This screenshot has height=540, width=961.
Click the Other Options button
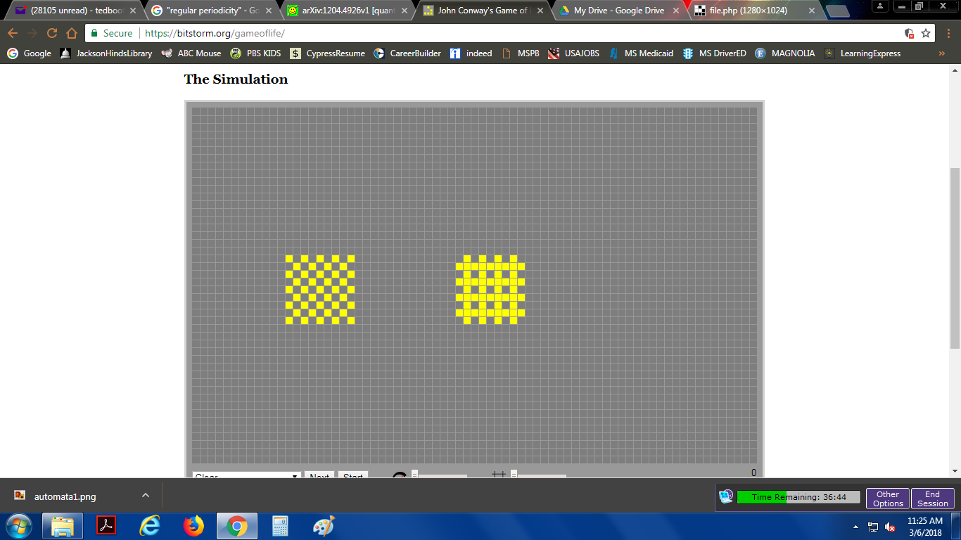[888, 499]
